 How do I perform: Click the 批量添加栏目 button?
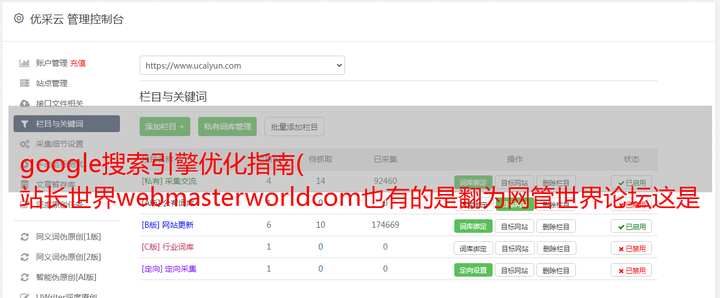[x=294, y=127]
